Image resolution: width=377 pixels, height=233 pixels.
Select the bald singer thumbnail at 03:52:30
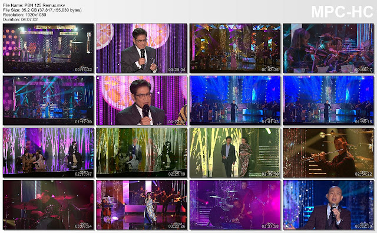coord(329,205)
